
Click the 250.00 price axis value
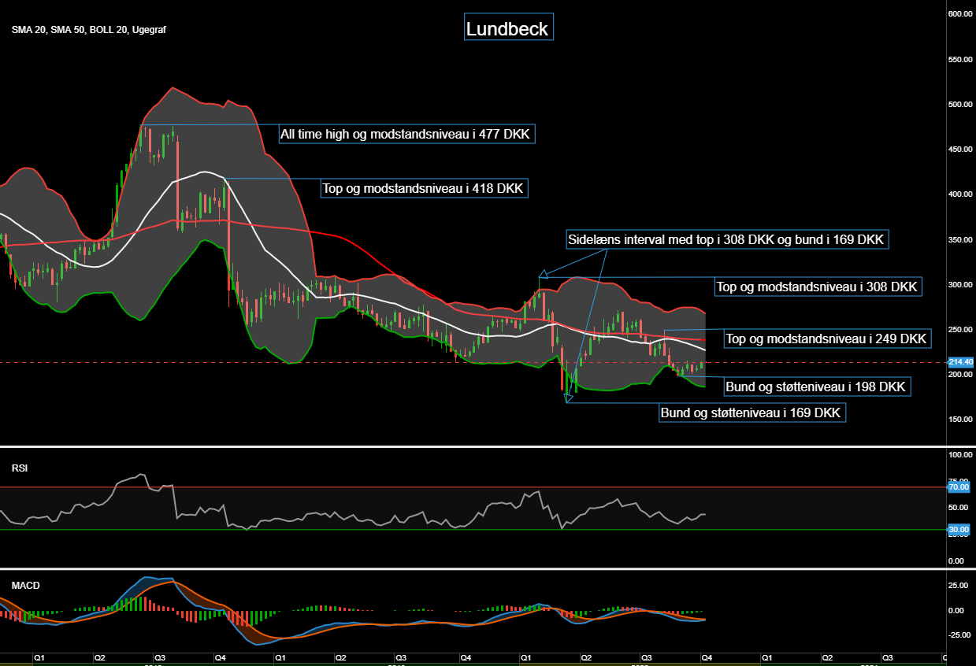coord(959,329)
